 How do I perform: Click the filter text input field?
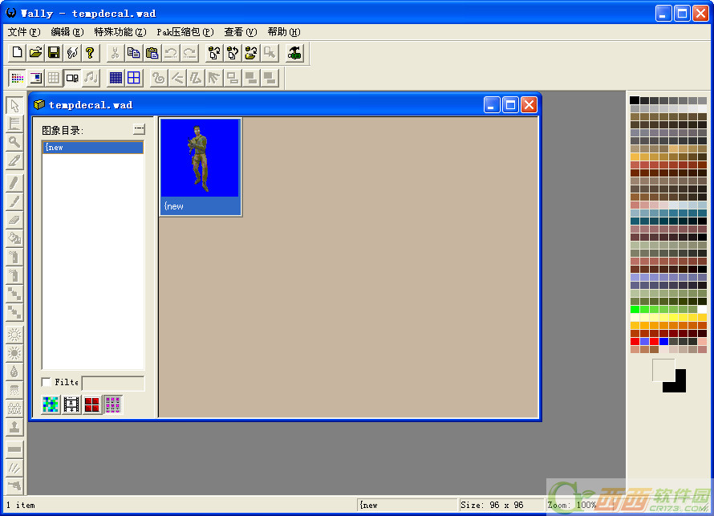point(113,383)
